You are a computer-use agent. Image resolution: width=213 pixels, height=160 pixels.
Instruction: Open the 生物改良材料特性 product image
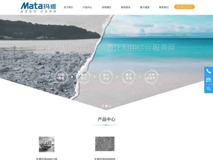click(x=105, y=144)
